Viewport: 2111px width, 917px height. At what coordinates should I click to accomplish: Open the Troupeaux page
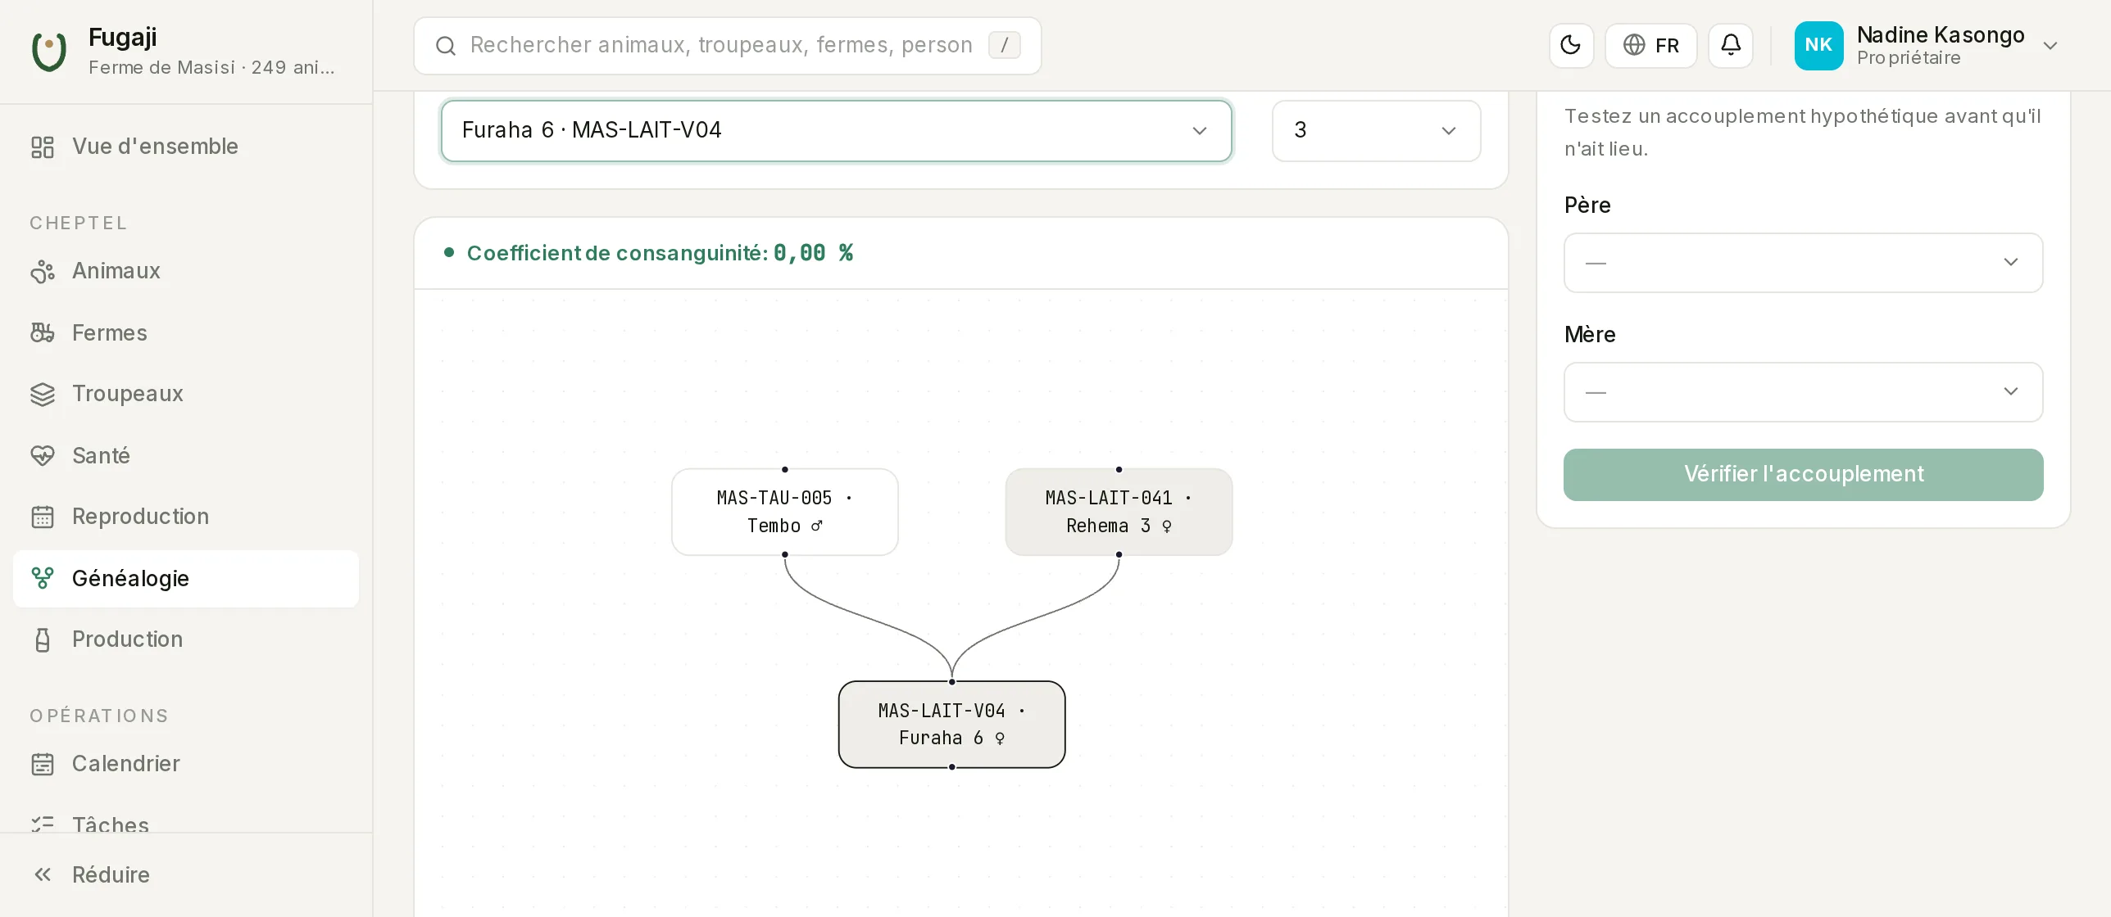(x=186, y=394)
